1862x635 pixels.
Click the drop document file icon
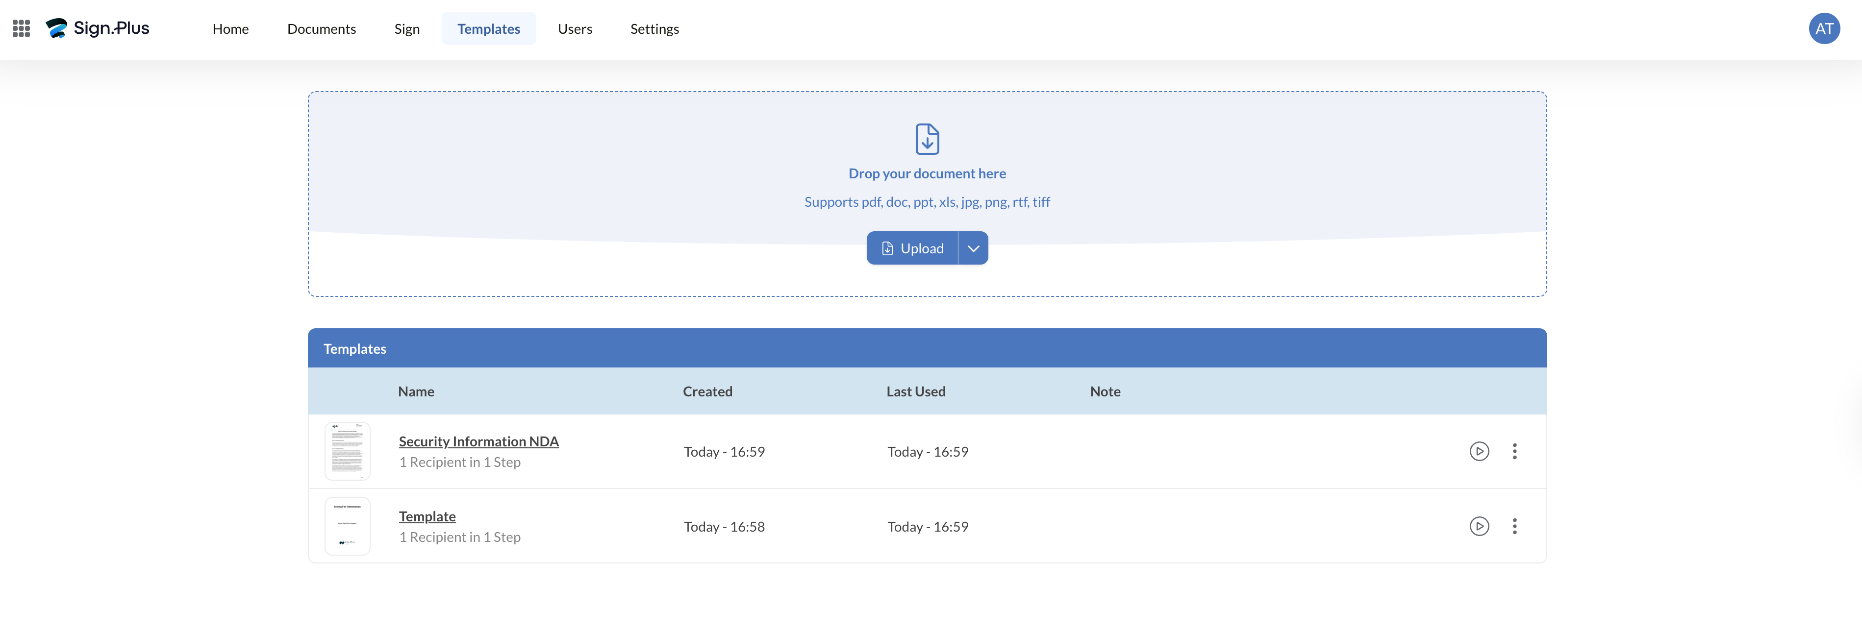927,139
